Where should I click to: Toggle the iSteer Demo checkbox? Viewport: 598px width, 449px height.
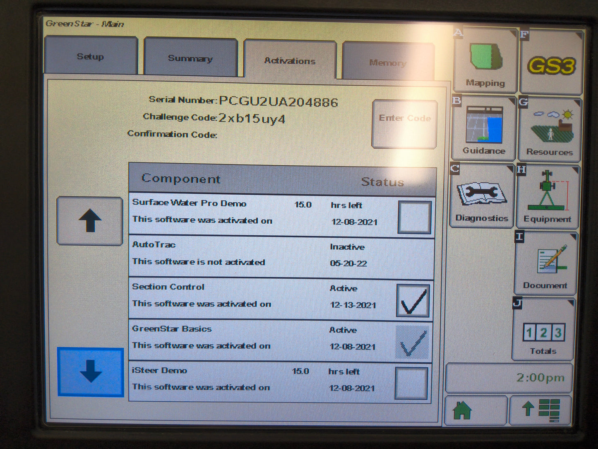pyautogui.click(x=411, y=384)
